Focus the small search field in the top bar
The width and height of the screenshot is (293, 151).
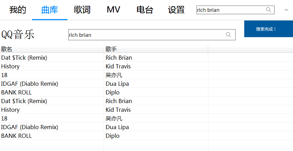point(230,10)
